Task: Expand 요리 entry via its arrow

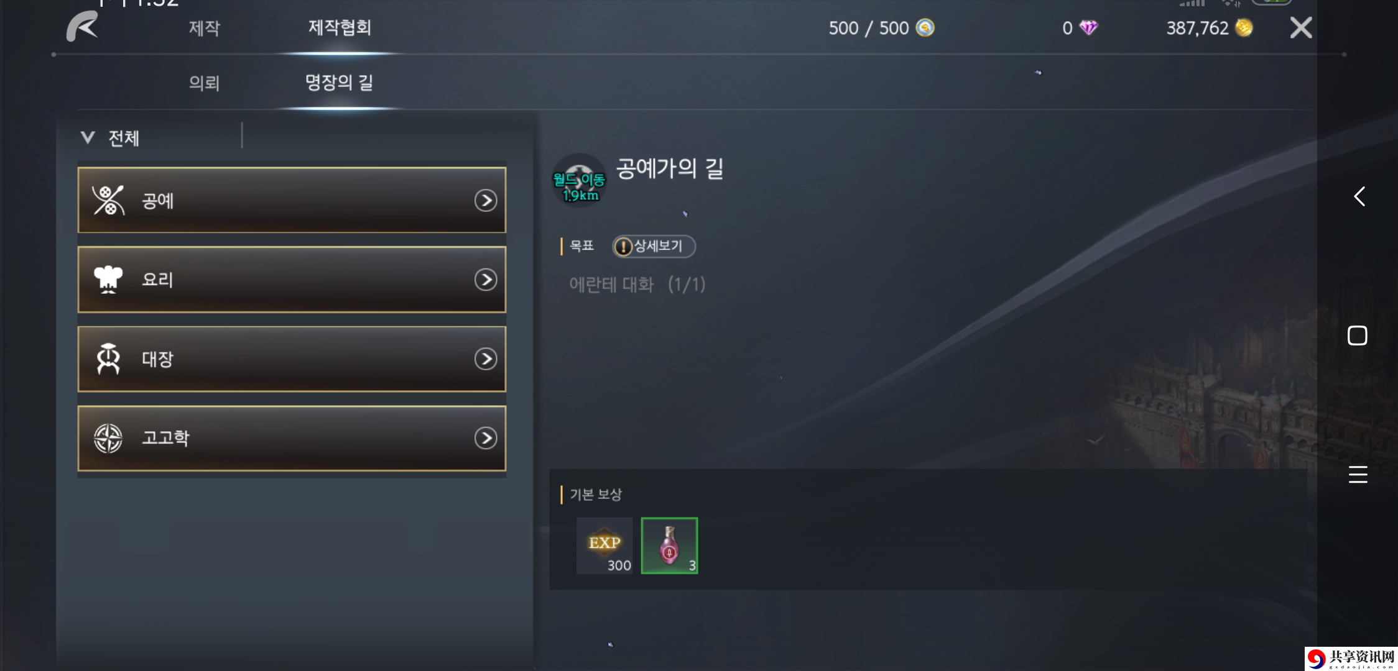Action: pos(486,280)
